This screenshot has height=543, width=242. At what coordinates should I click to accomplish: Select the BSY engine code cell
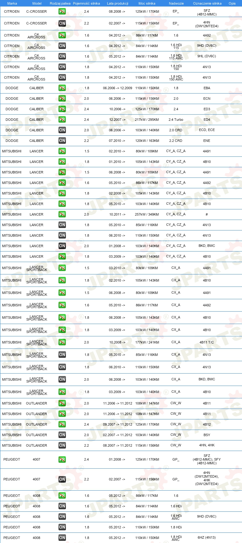pos(207,435)
